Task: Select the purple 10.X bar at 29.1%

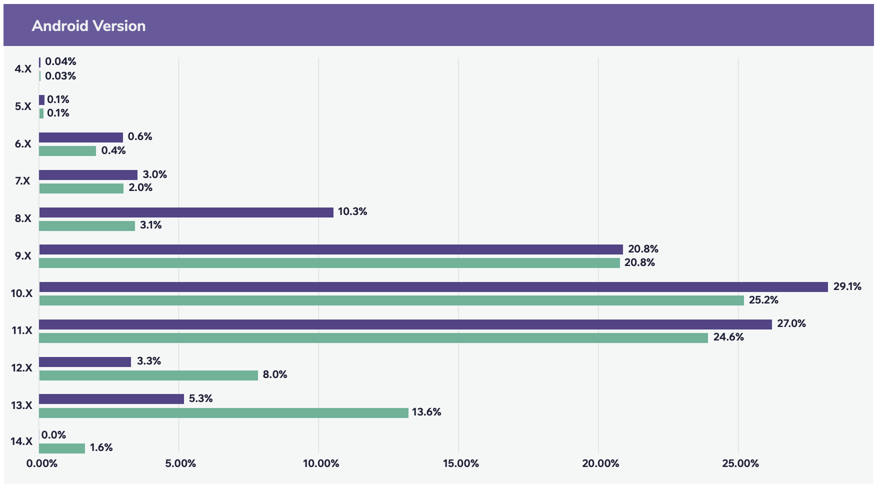Action: tap(433, 287)
